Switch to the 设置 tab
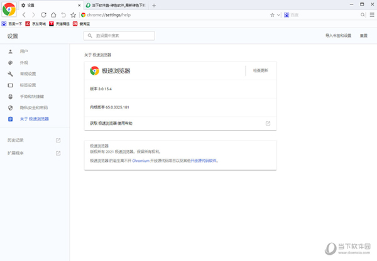This screenshot has height=261, width=377. tap(50, 5)
